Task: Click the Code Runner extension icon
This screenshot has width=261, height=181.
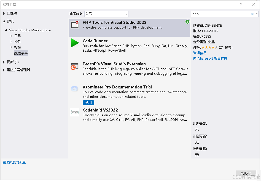Action: 75,43
